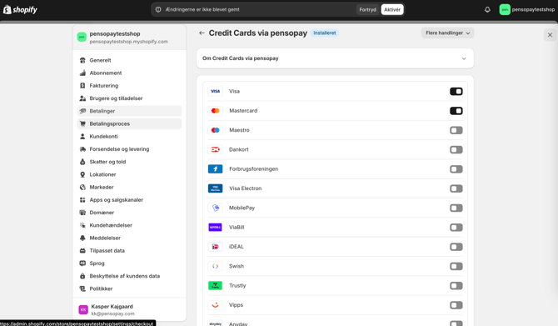Screen dimensions: 558x326
Task: Open the Flere handlinger dropdown
Action: (x=448, y=33)
